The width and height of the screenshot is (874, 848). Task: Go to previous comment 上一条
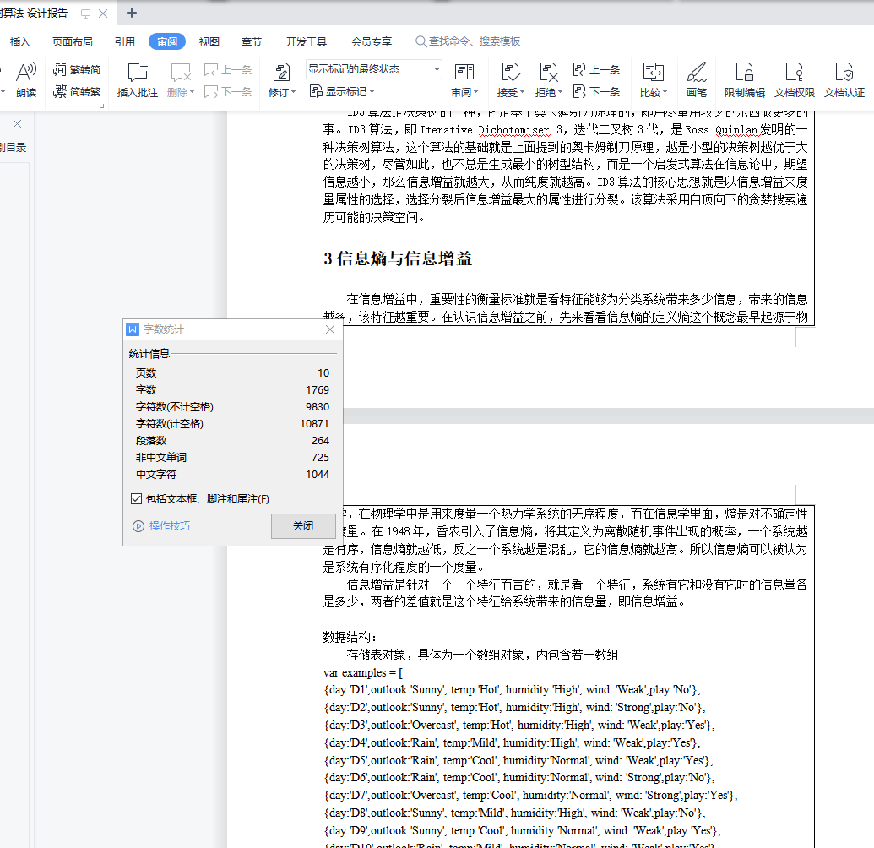click(227, 70)
